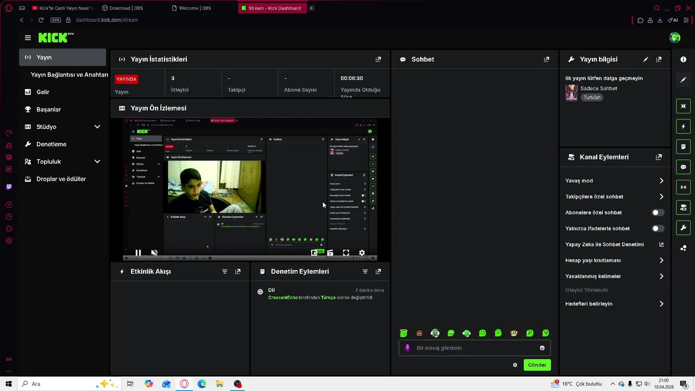The height and width of the screenshot is (391, 695).
Task: Pop out the Yayın bilgisi panel
Action: pyautogui.click(x=659, y=59)
